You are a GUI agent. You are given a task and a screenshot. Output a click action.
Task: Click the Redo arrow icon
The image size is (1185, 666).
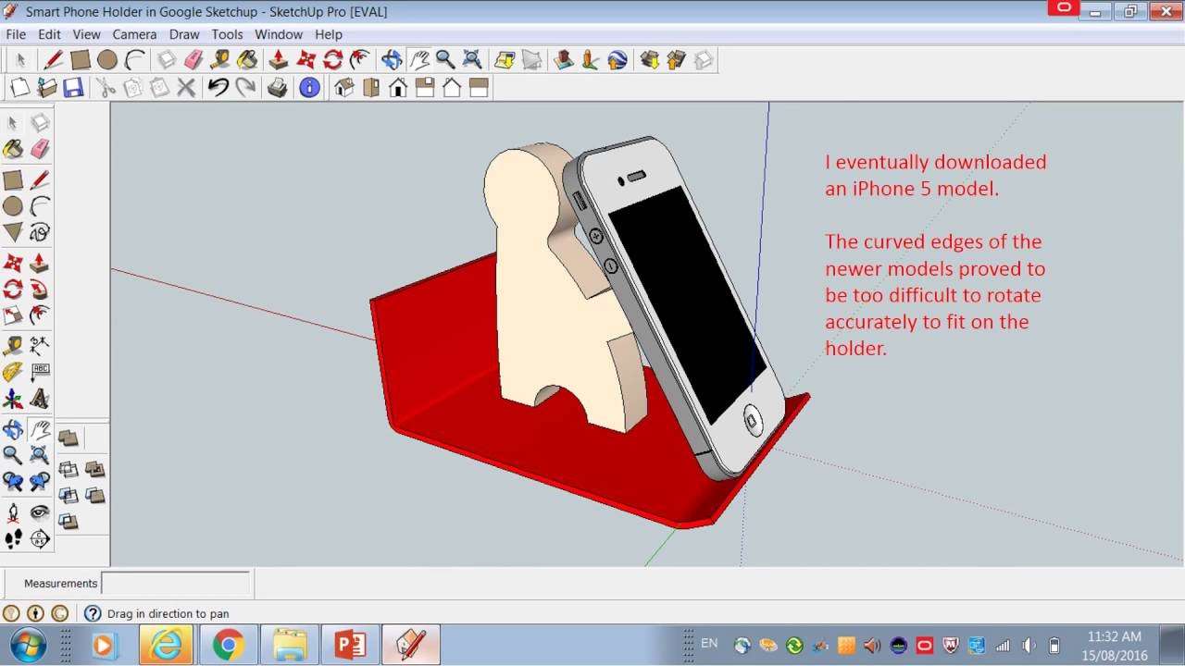(245, 88)
